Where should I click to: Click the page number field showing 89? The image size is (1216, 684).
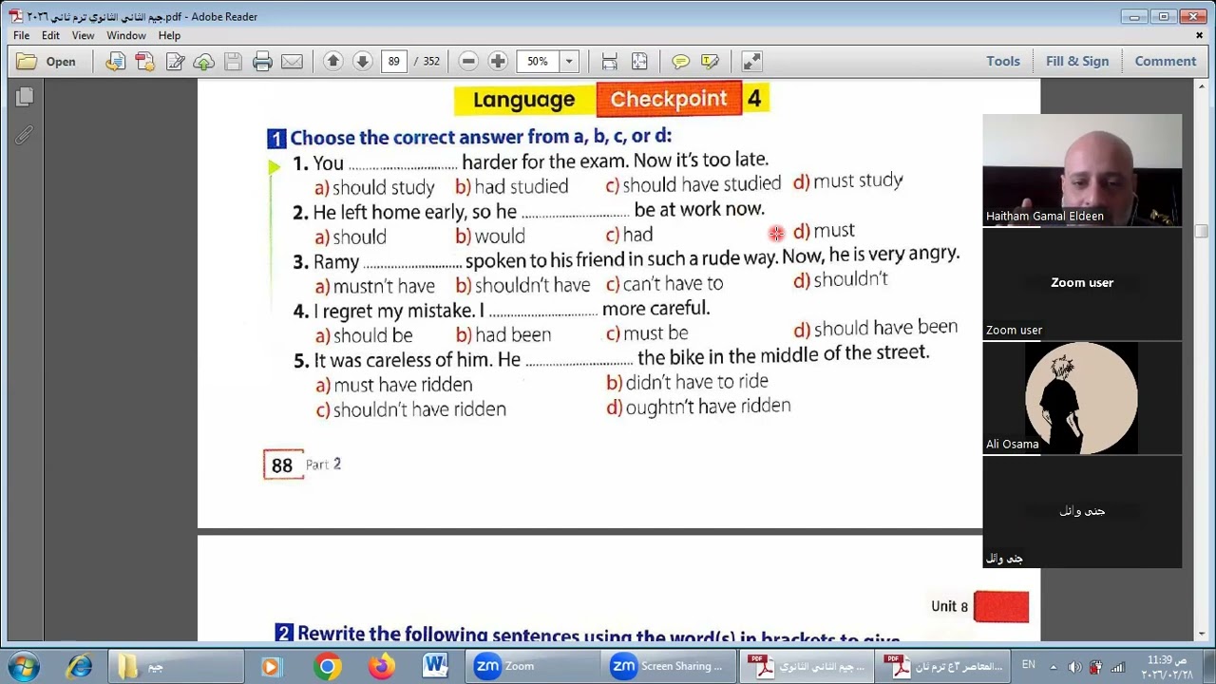point(393,62)
